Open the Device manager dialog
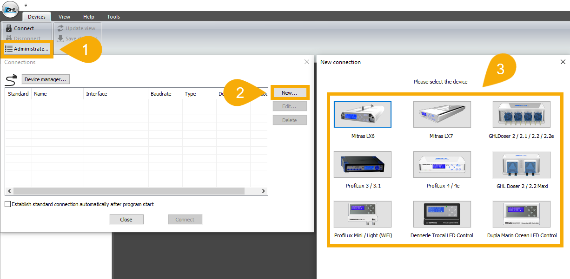 click(45, 79)
